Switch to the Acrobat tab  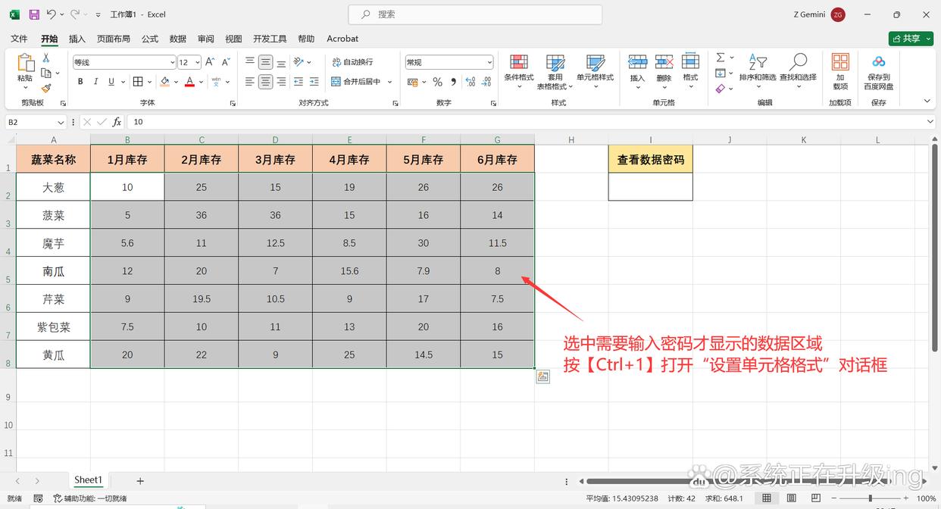pyautogui.click(x=342, y=39)
